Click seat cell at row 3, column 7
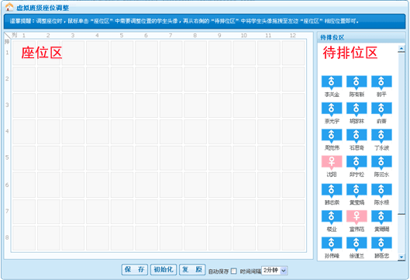This screenshot has height=280, width=410. [171, 105]
